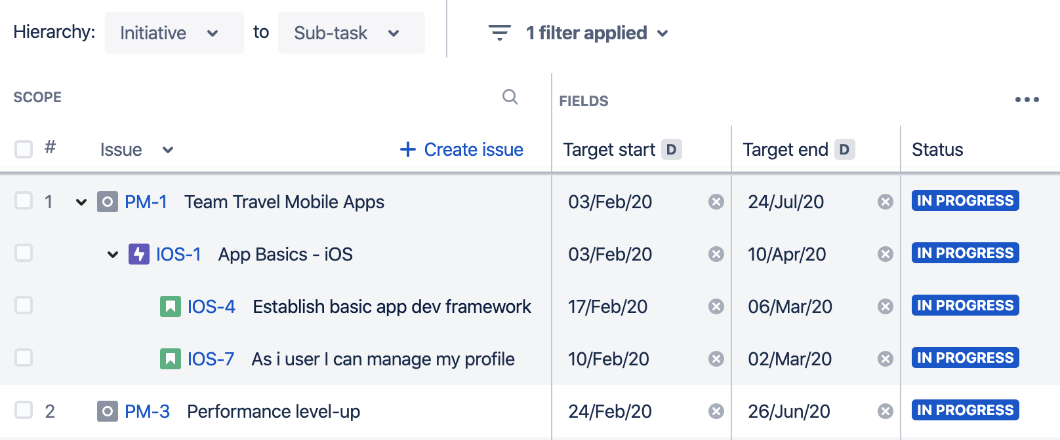Check the box for Team Travel Mobile Apps
This screenshot has width=1060, height=440.
[24, 201]
